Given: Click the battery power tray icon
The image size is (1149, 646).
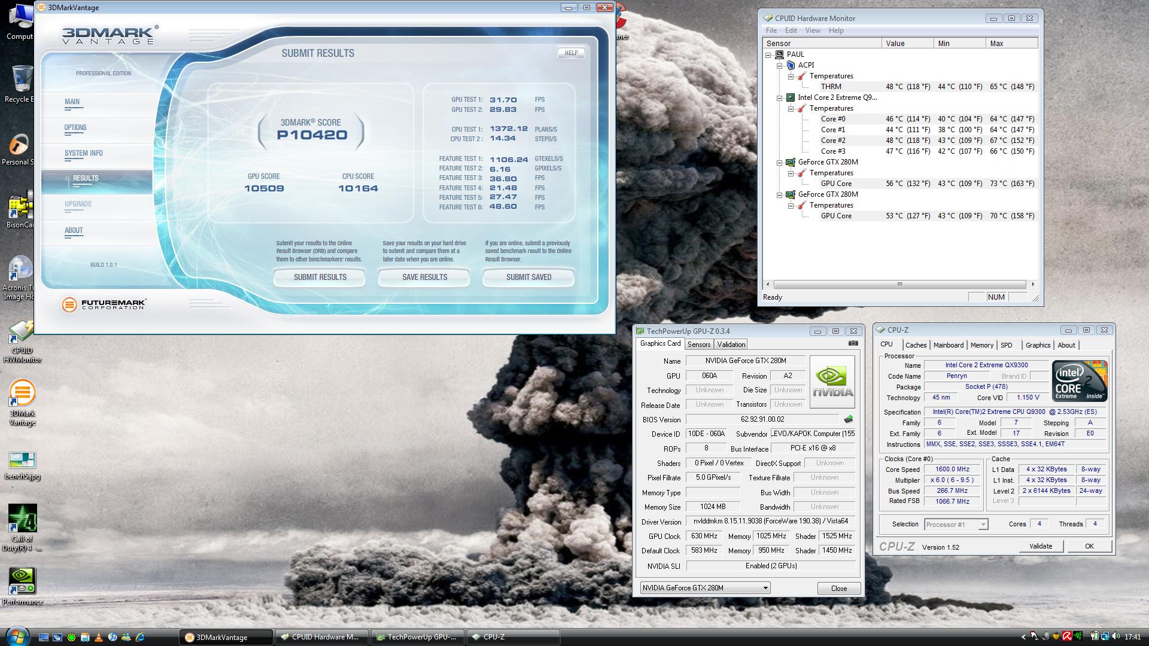Looking at the screenshot, I should pyautogui.click(x=1095, y=637).
